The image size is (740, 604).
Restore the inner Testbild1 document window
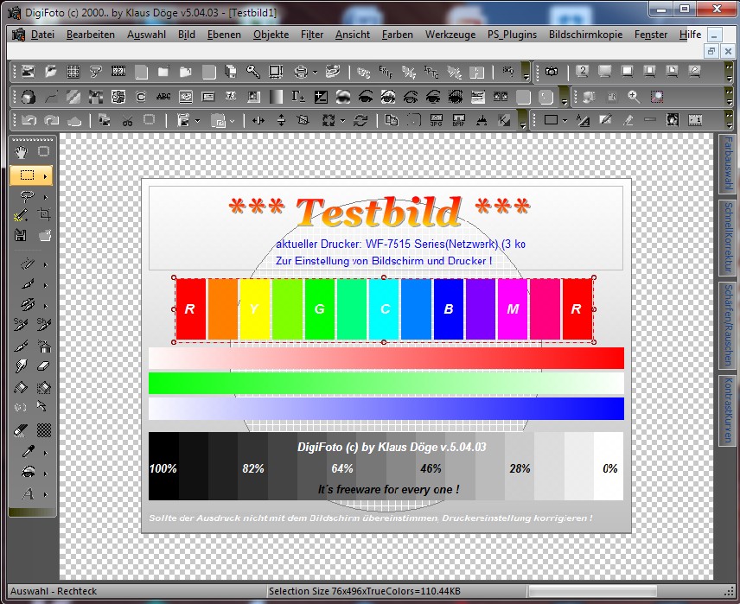[711, 51]
